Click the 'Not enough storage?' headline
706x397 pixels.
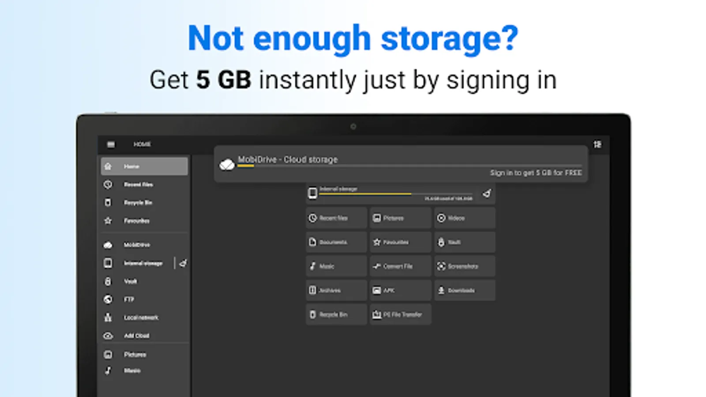click(x=353, y=39)
